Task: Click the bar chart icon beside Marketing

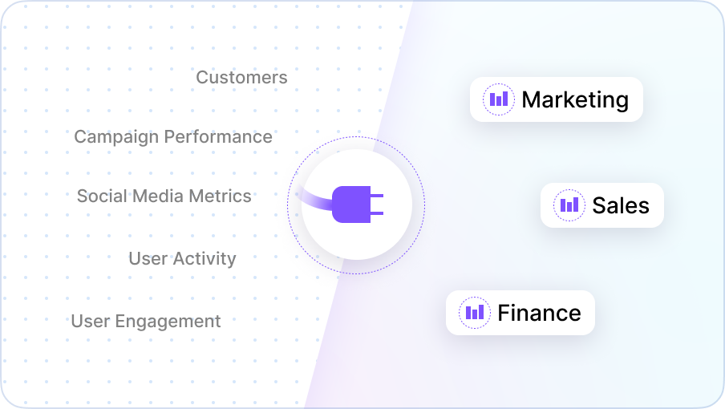Action: tap(499, 99)
